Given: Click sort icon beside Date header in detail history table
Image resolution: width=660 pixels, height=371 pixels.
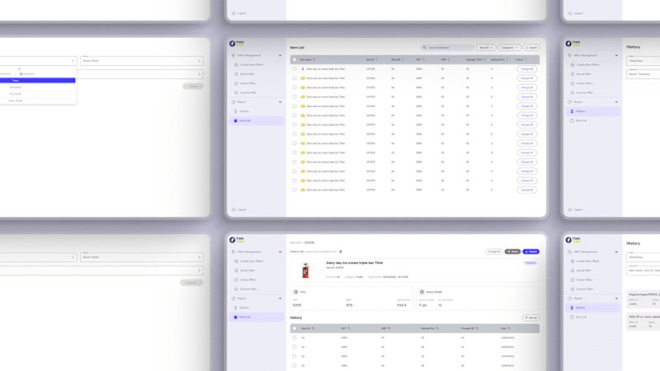Looking at the screenshot, I should [509, 328].
